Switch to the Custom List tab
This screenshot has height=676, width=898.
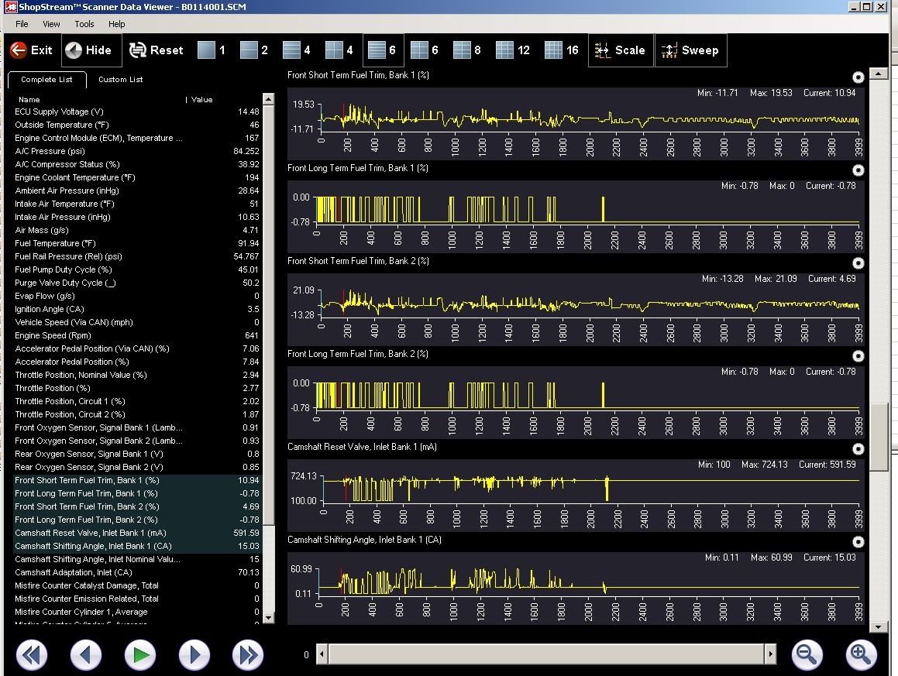point(120,80)
